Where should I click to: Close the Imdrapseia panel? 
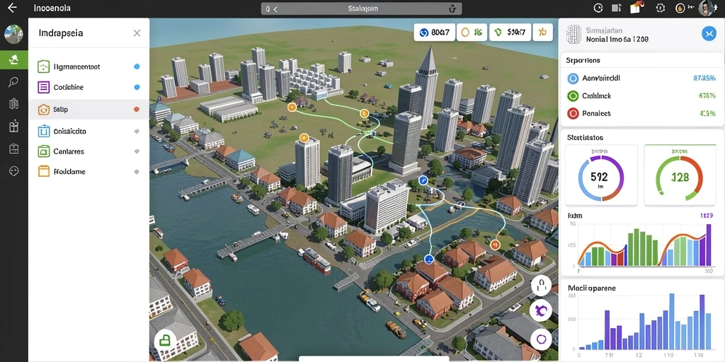(137, 33)
